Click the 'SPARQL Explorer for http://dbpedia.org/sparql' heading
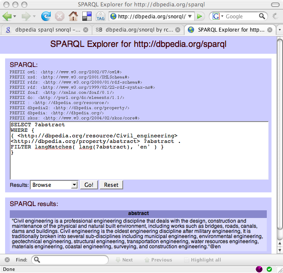This screenshot has height=273, width=283. point(138,44)
